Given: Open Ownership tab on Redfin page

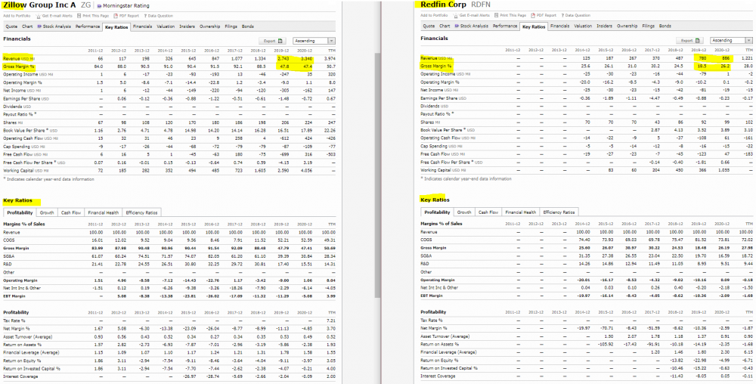Looking at the screenshot, I should 627,26.
